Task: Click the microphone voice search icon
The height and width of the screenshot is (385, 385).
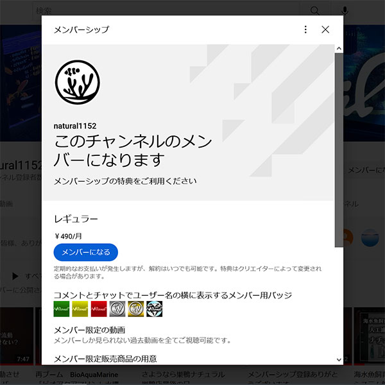Action: pyautogui.click(x=345, y=11)
